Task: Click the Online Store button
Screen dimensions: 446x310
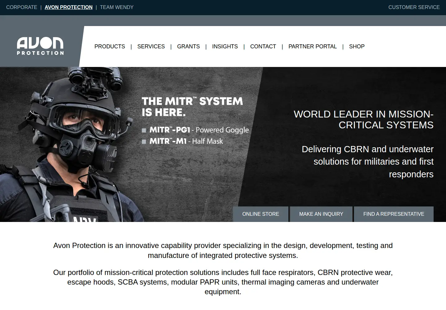Action: (x=260, y=214)
